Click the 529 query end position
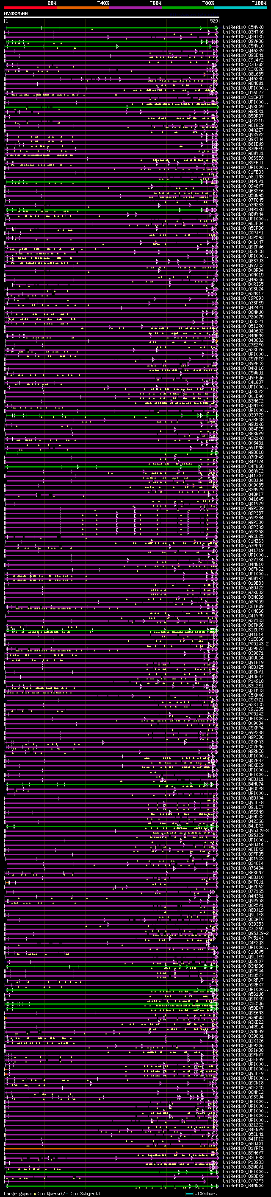 pyautogui.click(x=213, y=21)
